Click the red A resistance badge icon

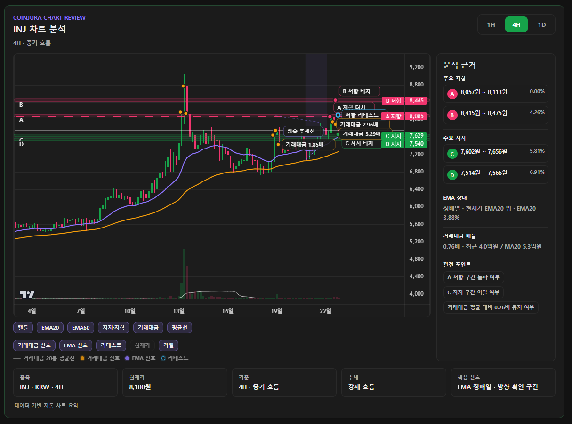click(x=452, y=94)
